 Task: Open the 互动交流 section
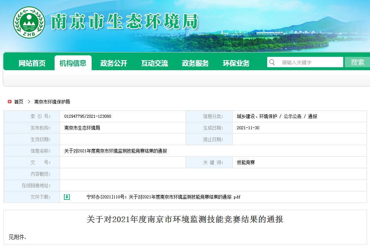coord(154,64)
